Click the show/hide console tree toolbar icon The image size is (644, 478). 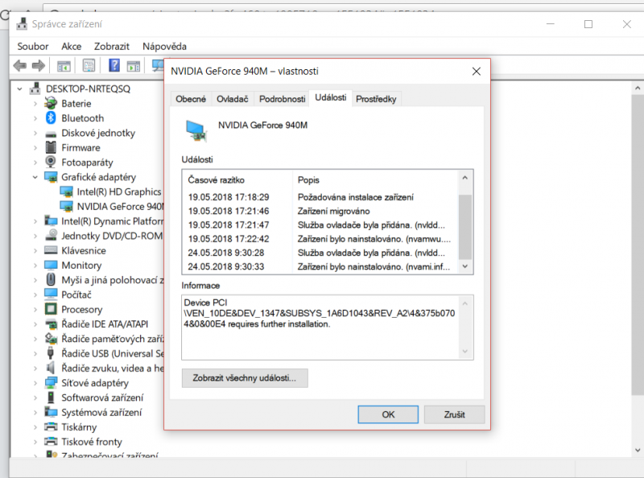[x=64, y=66]
